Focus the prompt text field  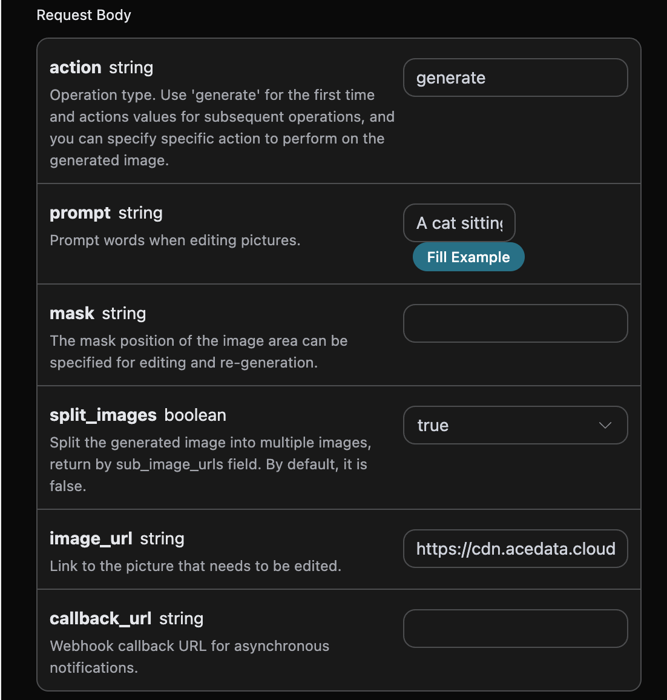click(x=459, y=223)
